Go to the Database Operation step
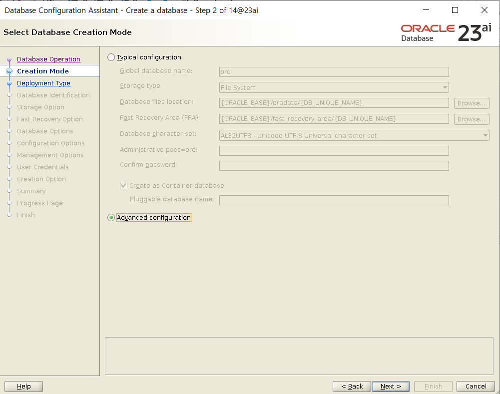The height and width of the screenshot is (394, 500). click(48, 59)
